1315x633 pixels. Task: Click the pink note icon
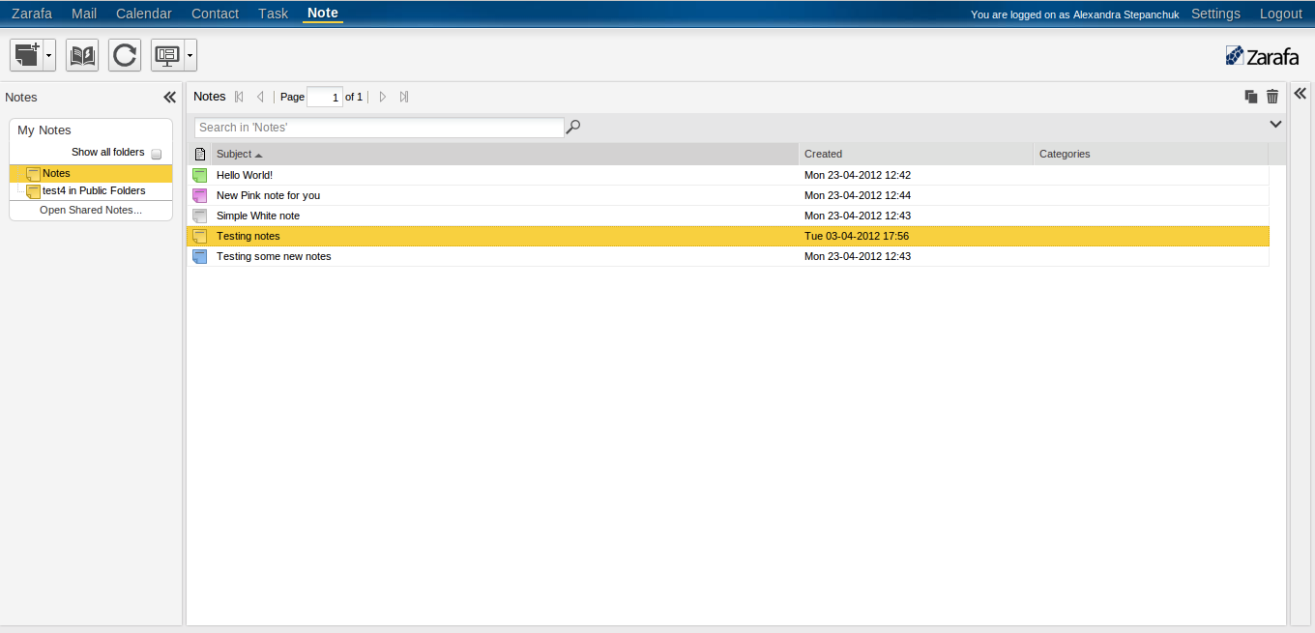click(200, 195)
